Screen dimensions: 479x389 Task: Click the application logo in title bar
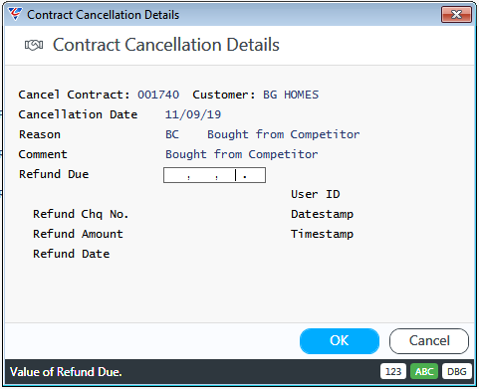(15, 14)
